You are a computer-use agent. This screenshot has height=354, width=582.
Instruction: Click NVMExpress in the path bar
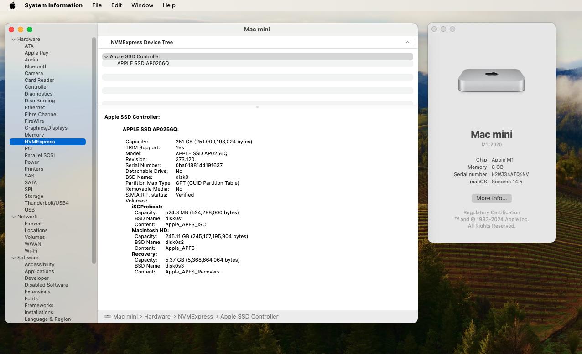coord(195,317)
